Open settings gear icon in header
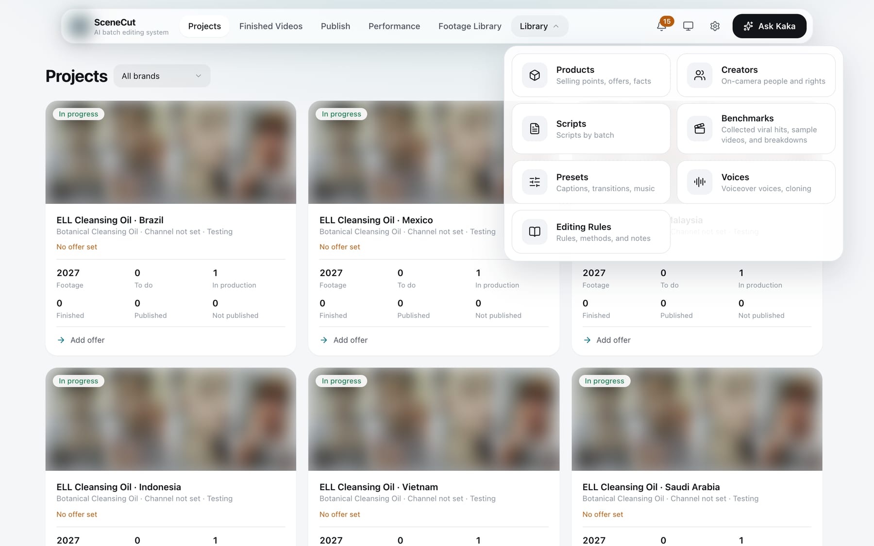This screenshot has height=546, width=874. point(715,26)
